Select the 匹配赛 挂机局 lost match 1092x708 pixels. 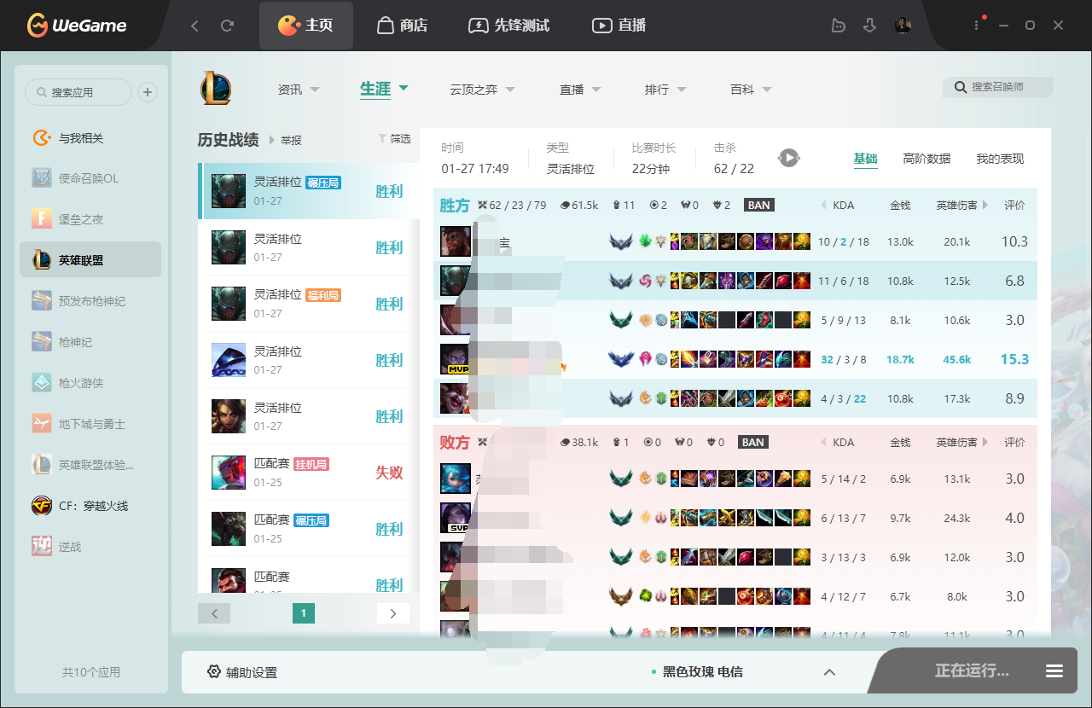309,473
